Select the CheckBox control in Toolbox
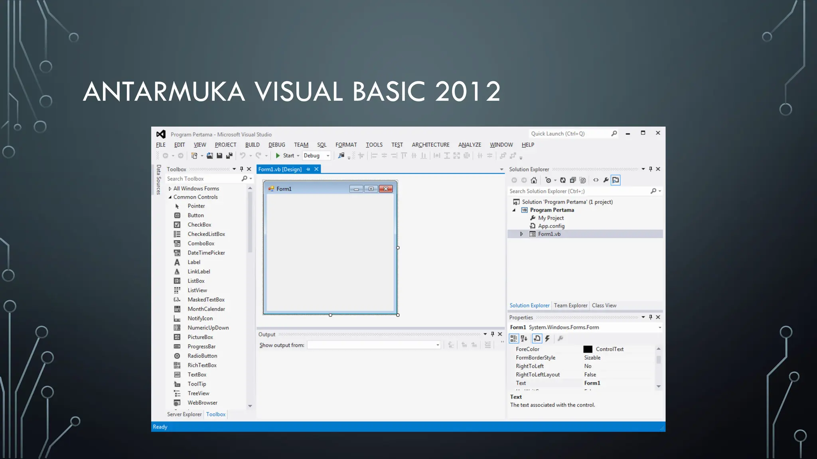 tap(199, 225)
